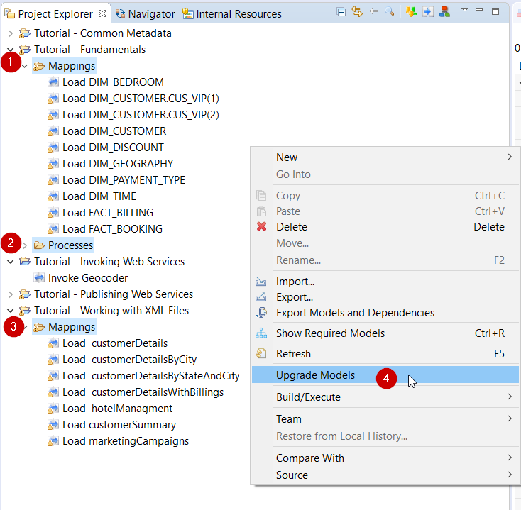Click the table with blue arrow mapping icon
The height and width of the screenshot is (510, 521).
[x=428, y=11]
